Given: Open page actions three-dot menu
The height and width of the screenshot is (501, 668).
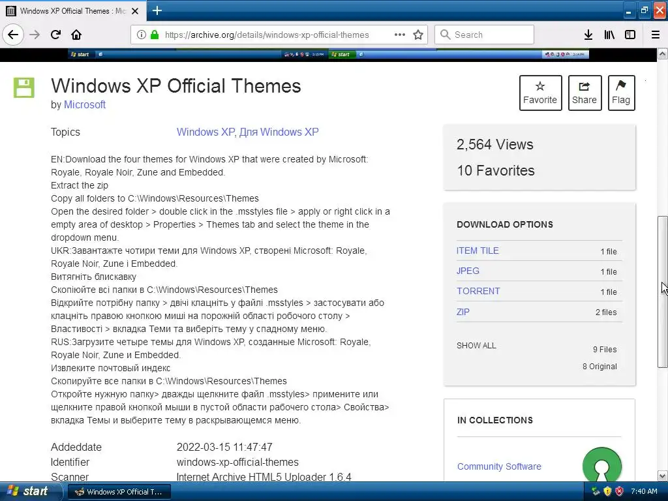Looking at the screenshot, I should [x=400, y=35].
